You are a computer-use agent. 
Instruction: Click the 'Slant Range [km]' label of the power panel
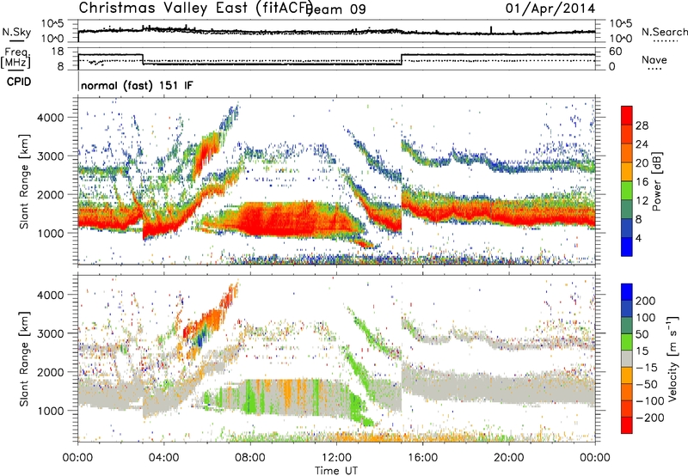[x=24, y=181]
